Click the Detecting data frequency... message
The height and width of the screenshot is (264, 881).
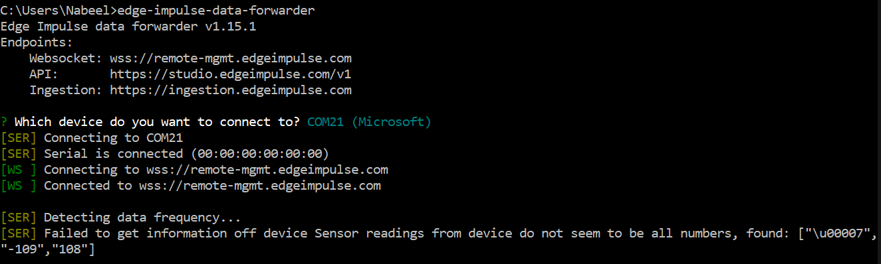pos(142,218)
